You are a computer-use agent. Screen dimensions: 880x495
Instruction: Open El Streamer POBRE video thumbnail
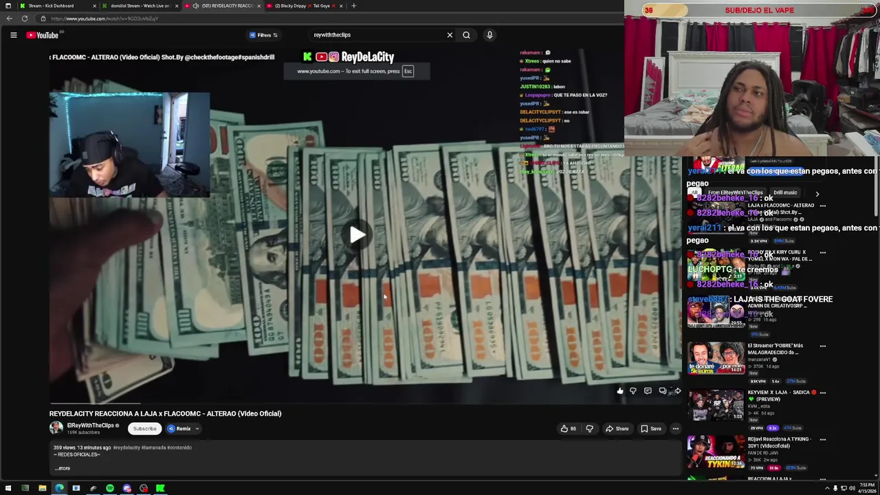715,357
